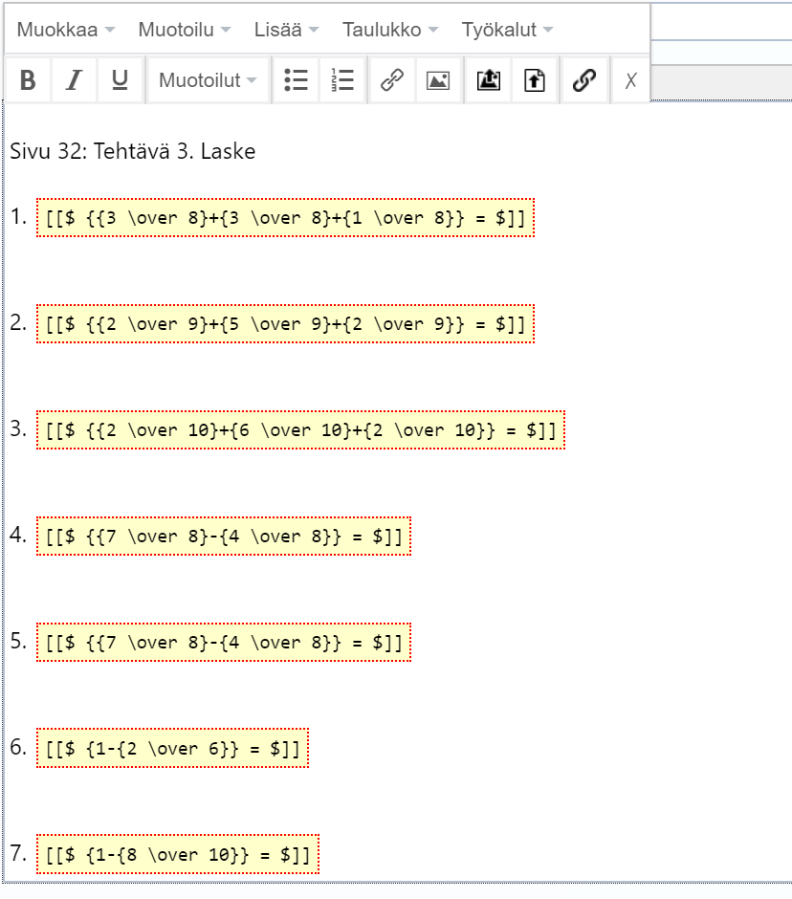Click the formula 1-{2 \over 6}
This screenshot has height=899, width=792.
click(x=172, y=749)
